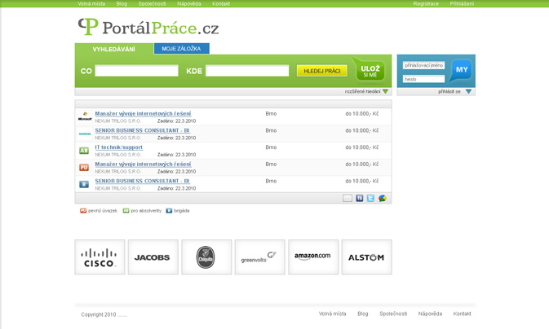Screen dimensions: 549x329
Task: Click the Google share icon
Action: click(382, 198)
